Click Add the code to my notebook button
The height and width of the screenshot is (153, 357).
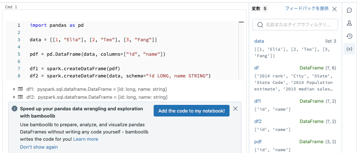(x=191, y=111)
